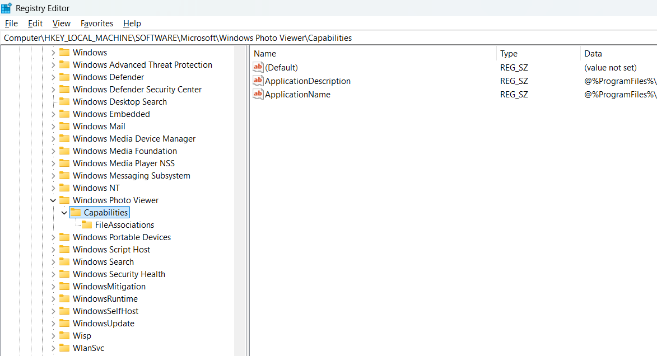Expand Windows Security Health key

pyautogui.click(x=53, y=274)
